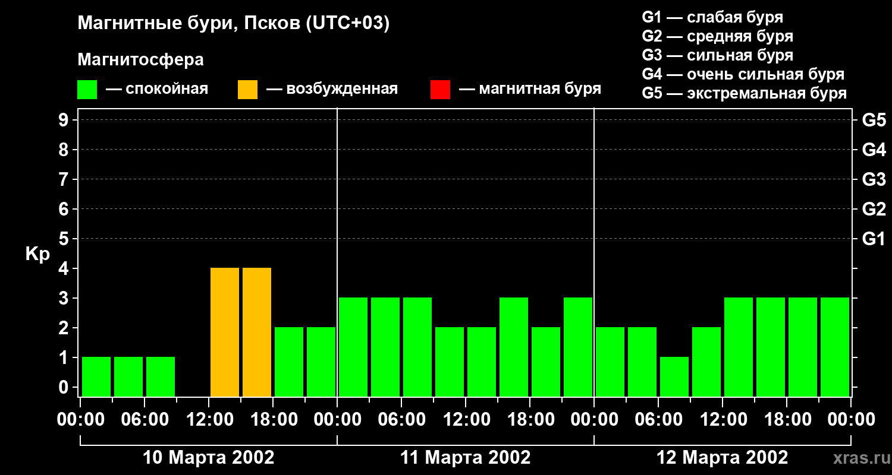
Task: Select the 'G5 — экстремальная буря' legend line
Action: coord(744,93)
